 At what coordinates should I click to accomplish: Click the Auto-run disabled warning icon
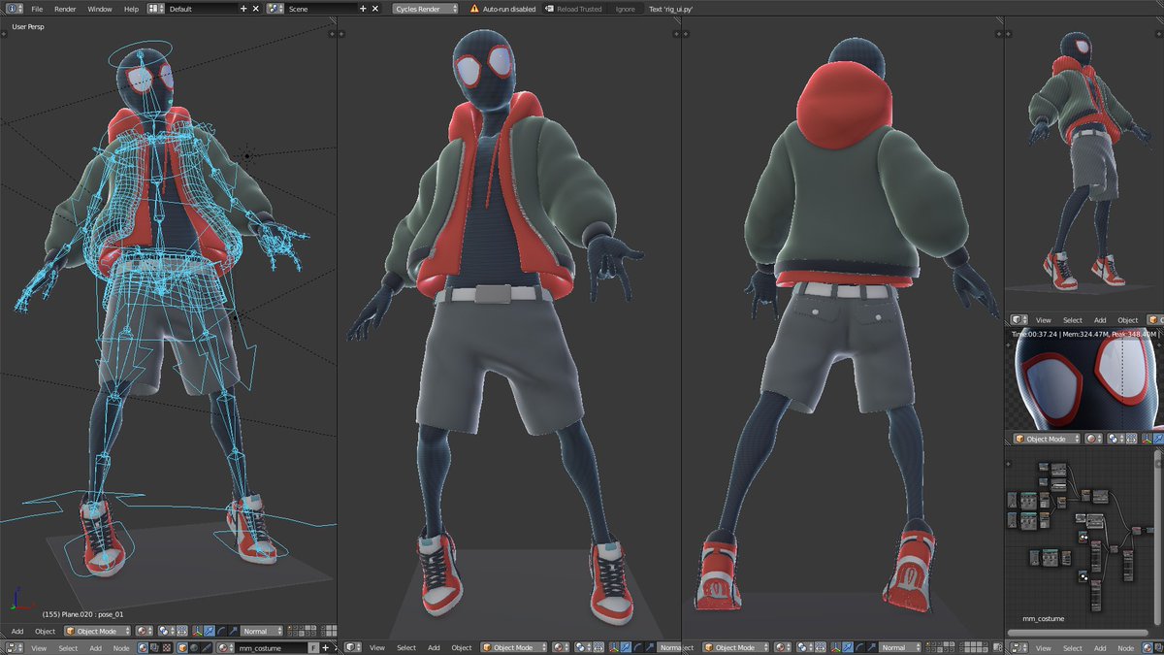tap(474, 9)
